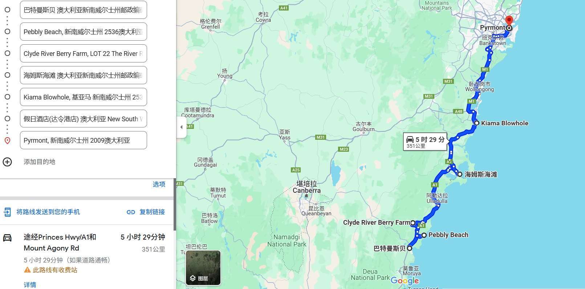Click the send route to phone icon
585x289 pixels.
point(7,212)
